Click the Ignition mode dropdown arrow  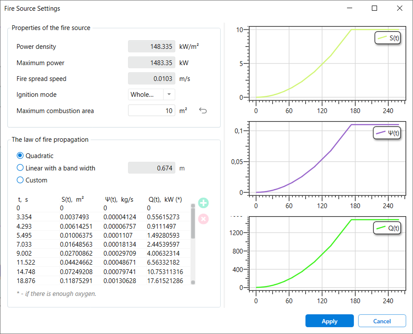click(x=169, y=95)
